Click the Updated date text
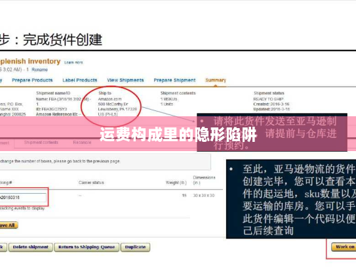The height and width of the screenshot is (268, 356). pos(271,109)
